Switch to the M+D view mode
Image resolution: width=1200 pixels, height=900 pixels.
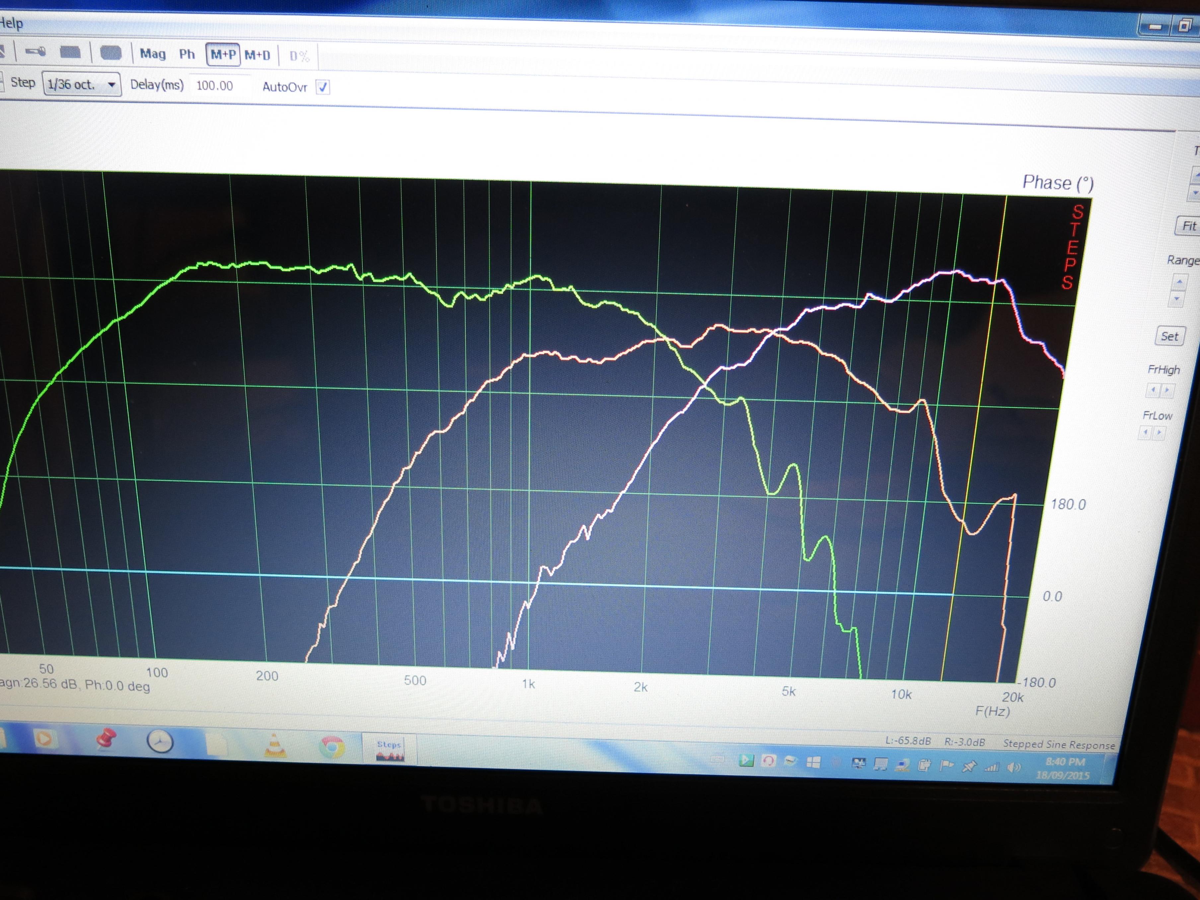[257, 55]
